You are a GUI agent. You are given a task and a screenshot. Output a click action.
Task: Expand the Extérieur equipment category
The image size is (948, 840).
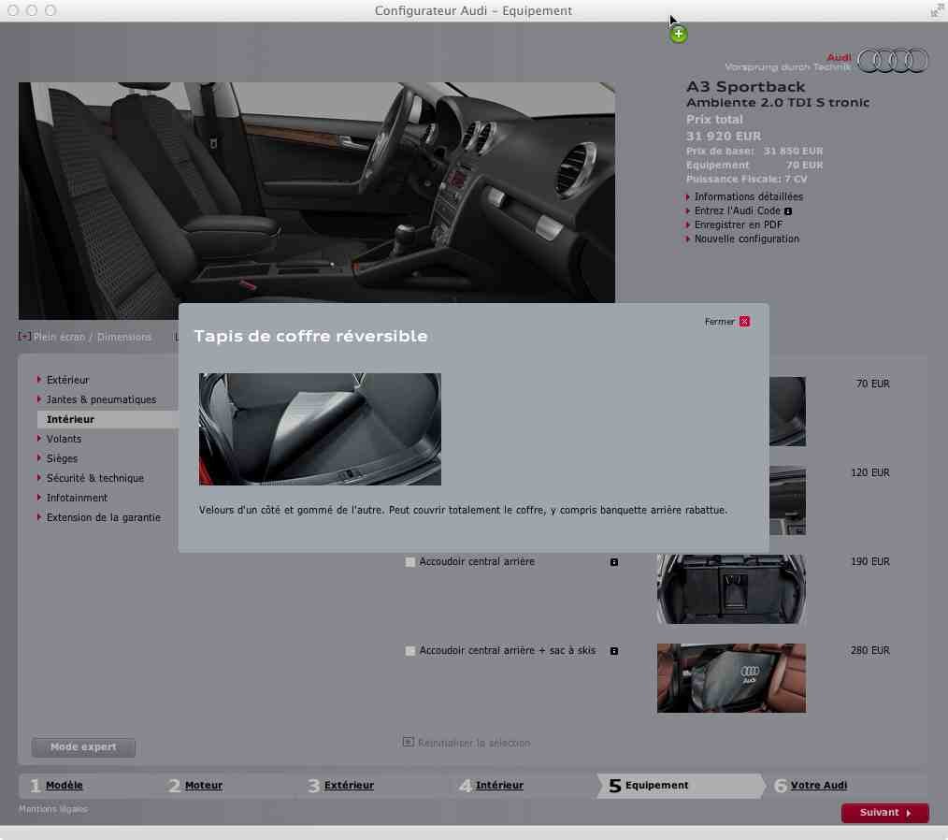click(67, 380)
